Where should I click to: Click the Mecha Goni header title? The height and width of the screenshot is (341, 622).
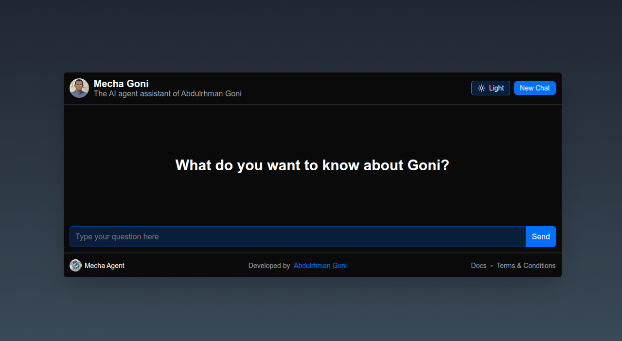(x=121, y=84)
